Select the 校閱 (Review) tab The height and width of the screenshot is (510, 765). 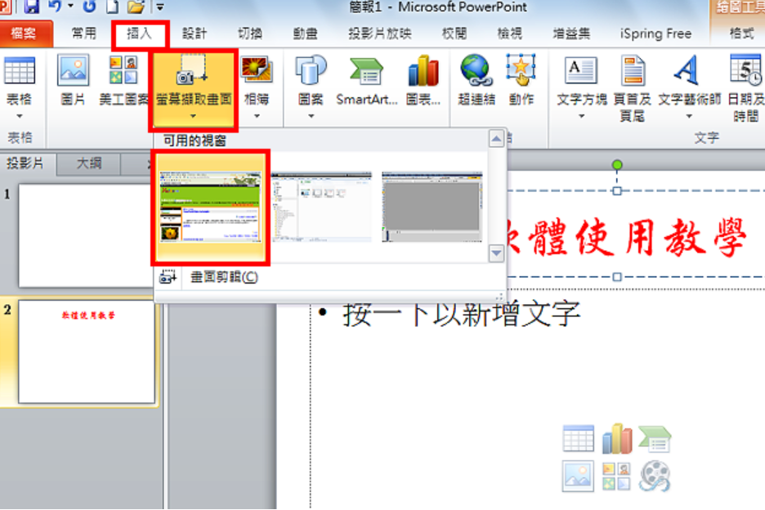tap(454, 34)
